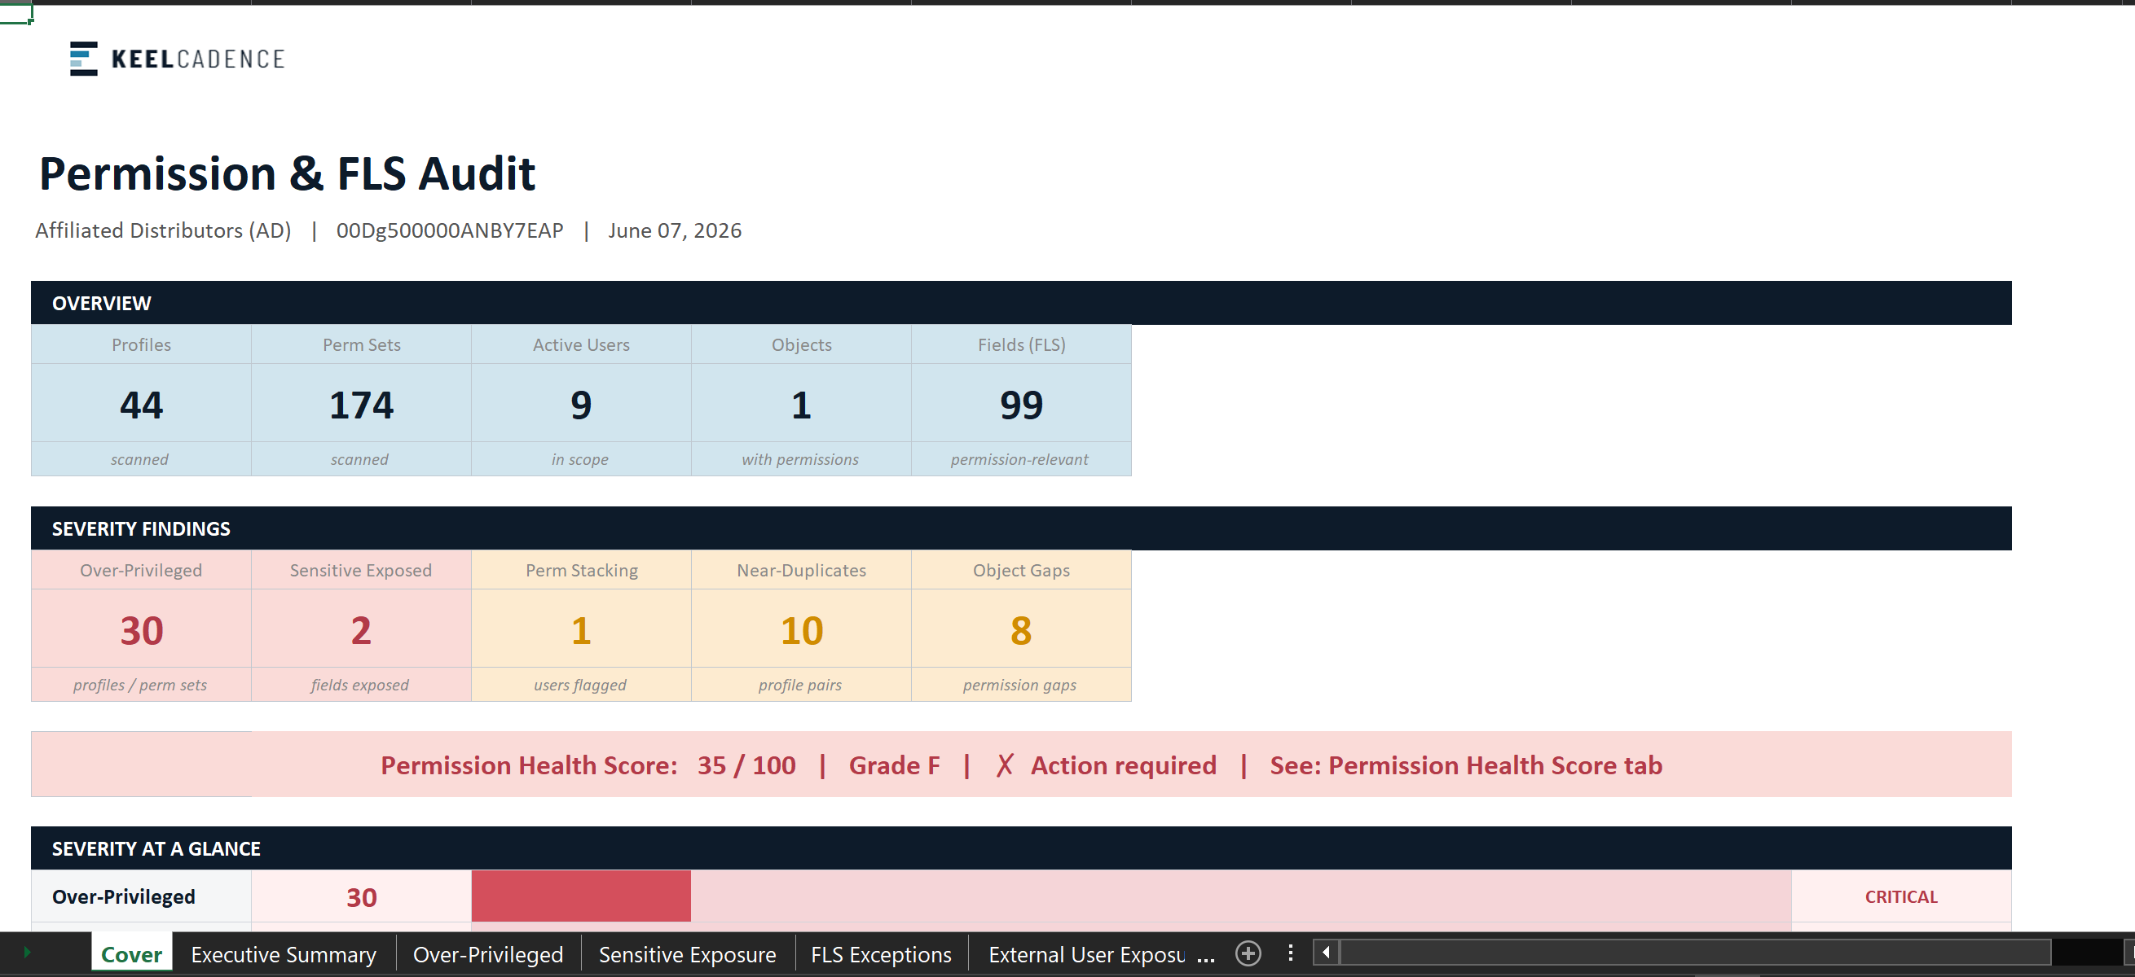Select the Sensitive Exposed value 2 cell
Image resolution: width=2135 pixels, height=977 pixels.
[361, 629]
